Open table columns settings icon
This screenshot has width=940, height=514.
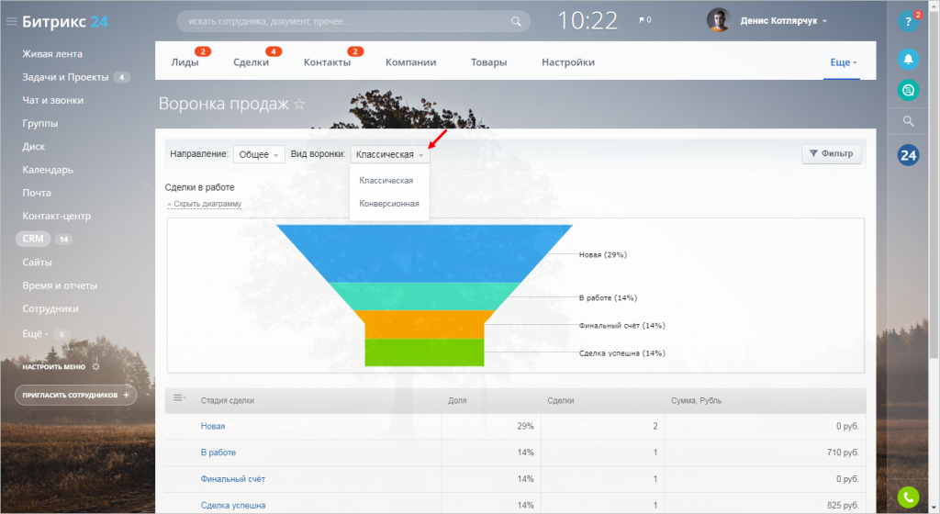(x=179, y=397)
